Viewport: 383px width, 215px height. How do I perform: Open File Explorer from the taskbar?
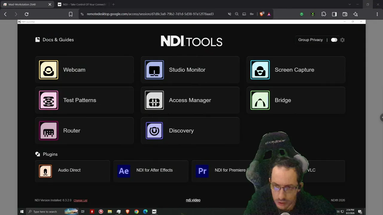pos(110,212)
